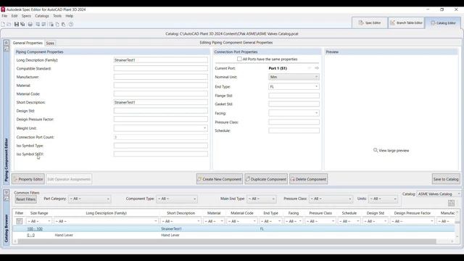Click the Long Description (Family) input field
Viewport: 464px width, 261px height.
click(161, 60)
